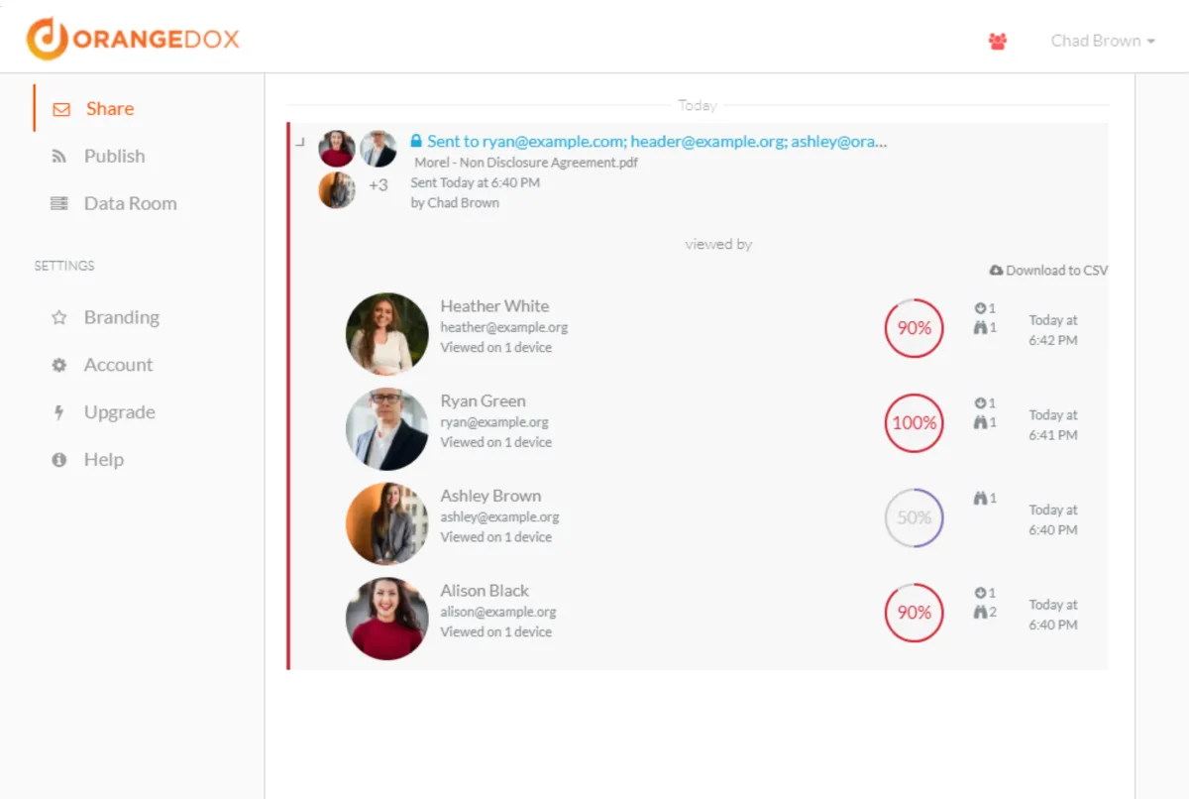1189x799 pixels.
Task: Click the Upgrade lightning bolt icon
Action: 59,411
